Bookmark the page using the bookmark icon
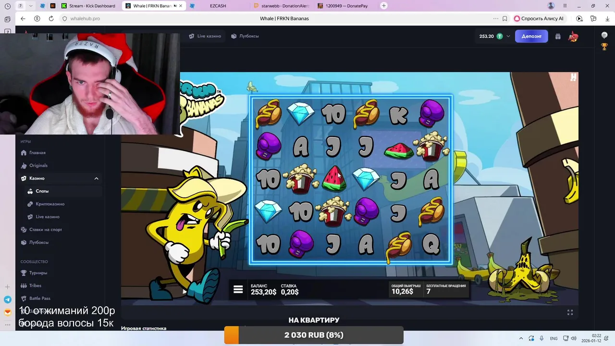The image size is (615, 346). 504,18
